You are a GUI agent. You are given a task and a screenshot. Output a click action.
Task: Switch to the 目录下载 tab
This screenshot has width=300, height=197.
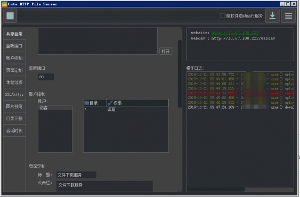click(x=14, y=118)
